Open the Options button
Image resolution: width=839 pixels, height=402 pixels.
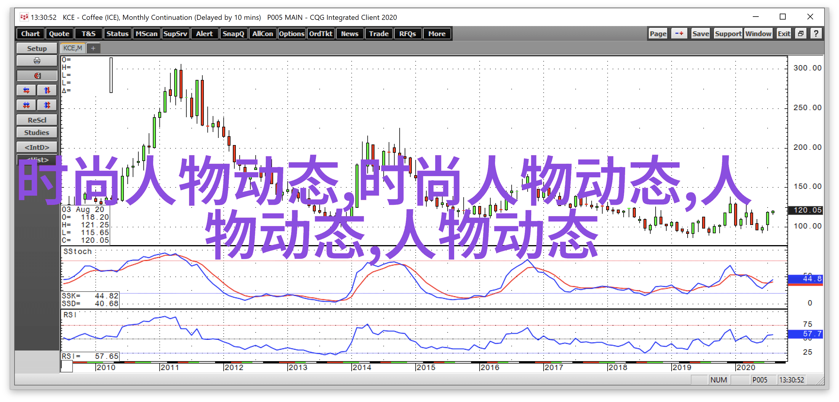pyautogui.click(x=292, y=33)
